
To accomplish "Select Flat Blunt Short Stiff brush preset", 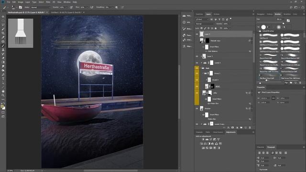I will (269, 76).
